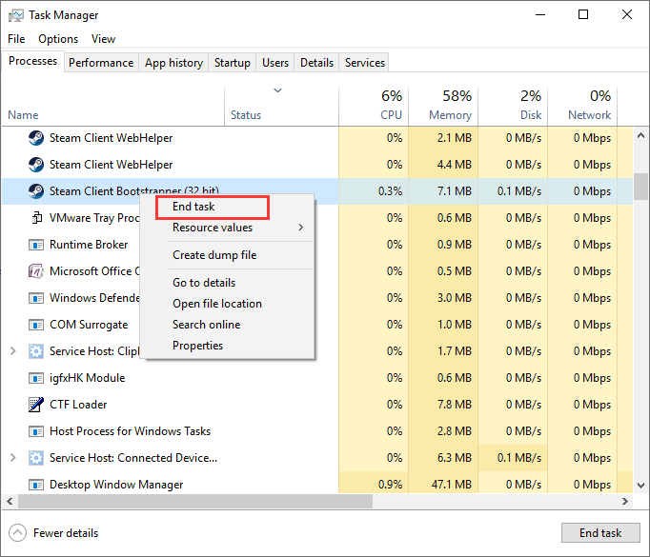Expand the Service Host: Clip row arrow
The height and width of the screenshot is (557, 650).
pyautogui.click(x=12, y=351)
